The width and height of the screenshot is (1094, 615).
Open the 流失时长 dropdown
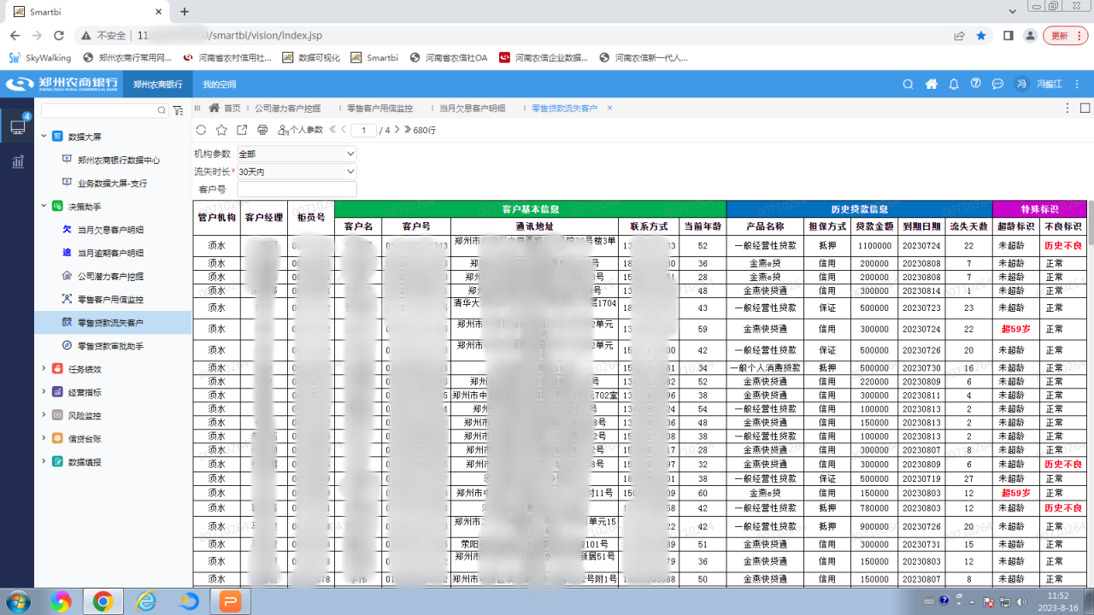click(x=297, y=172)
